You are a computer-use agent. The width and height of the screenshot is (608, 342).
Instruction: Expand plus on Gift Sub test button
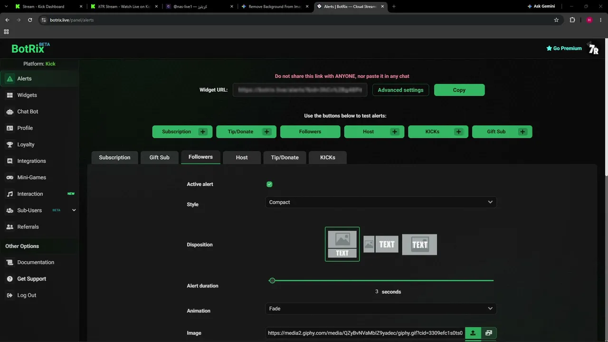[x=522, y=132]
